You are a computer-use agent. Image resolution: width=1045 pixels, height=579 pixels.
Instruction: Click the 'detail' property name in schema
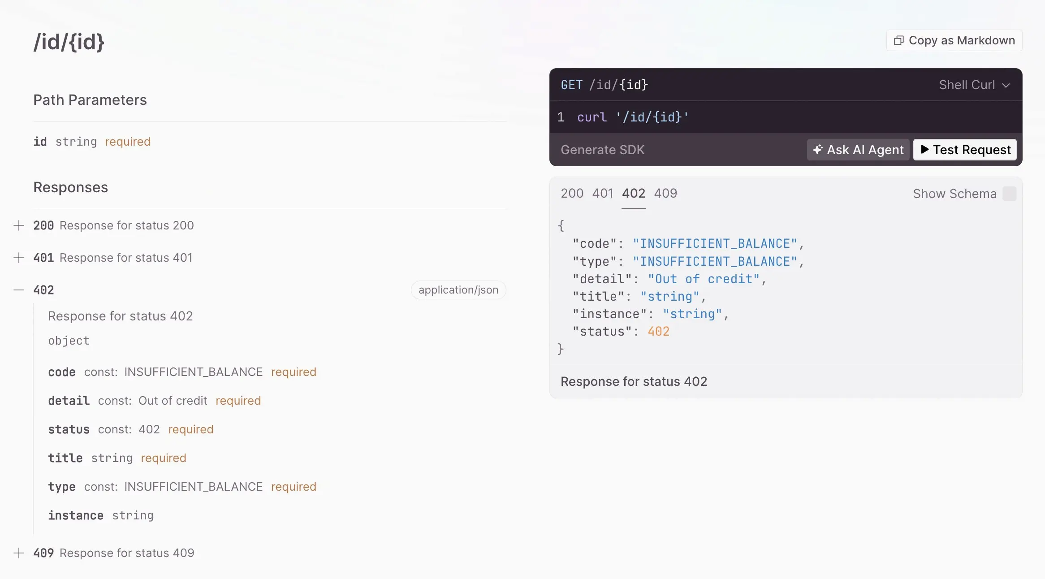point(69,401)
